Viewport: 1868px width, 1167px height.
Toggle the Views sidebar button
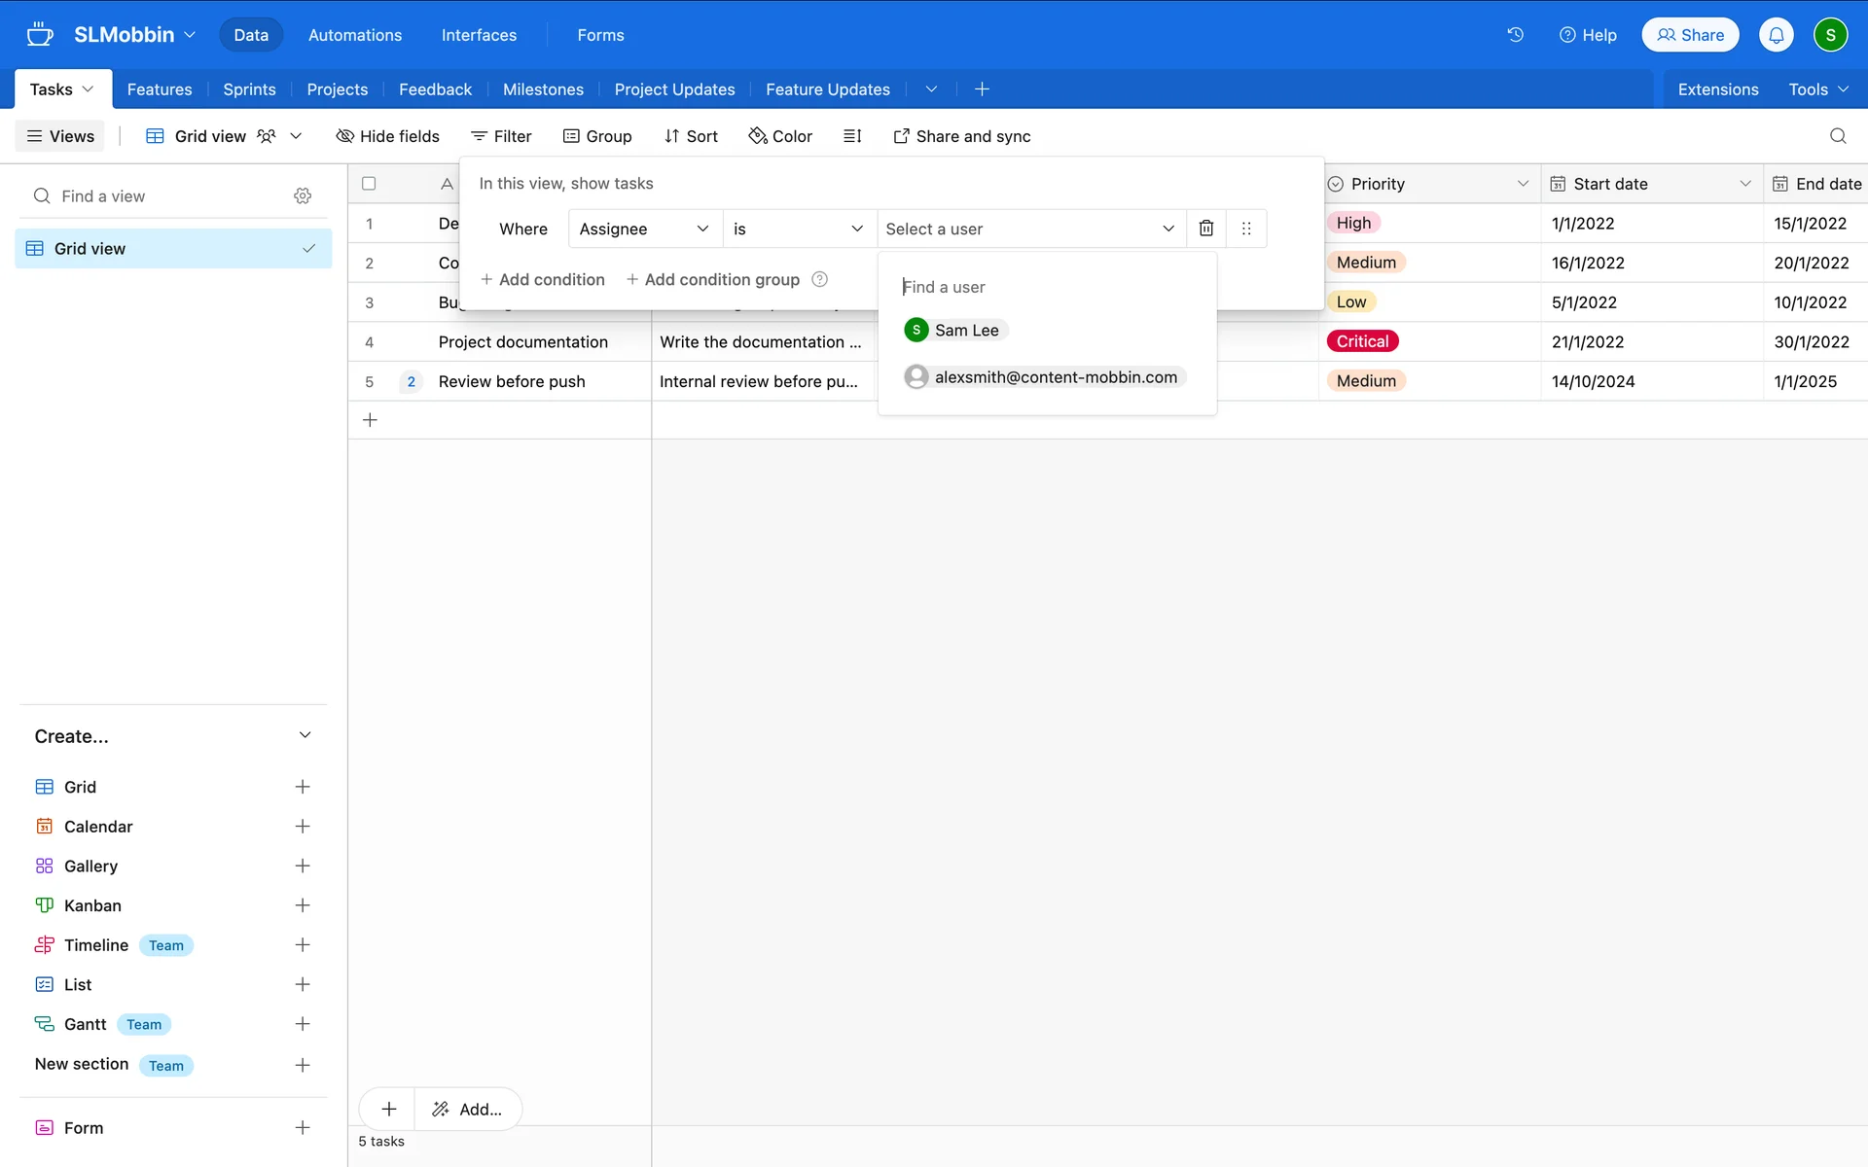point(60,136)
